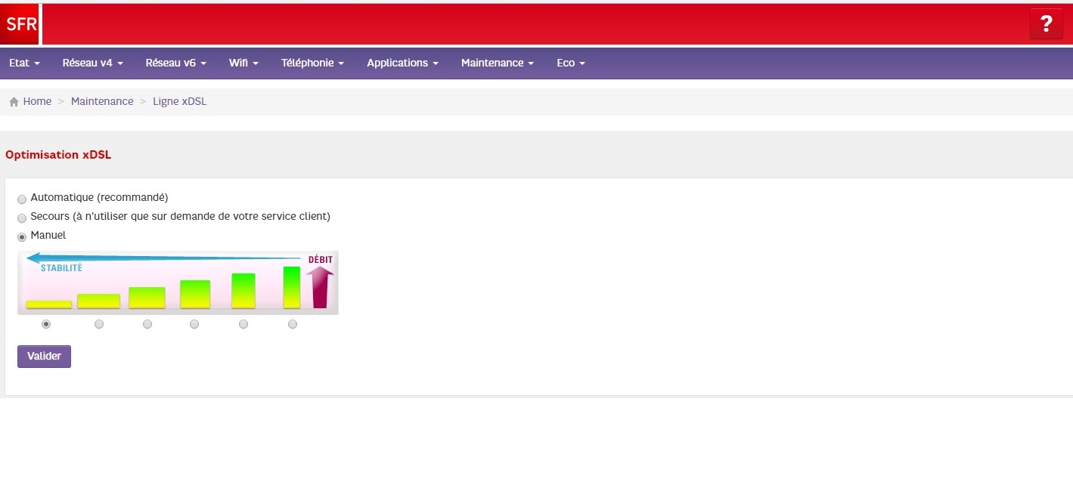Select the highest débit level radio below the graphic
Viewport: 1073px width, 491px height.
(292, 323)
